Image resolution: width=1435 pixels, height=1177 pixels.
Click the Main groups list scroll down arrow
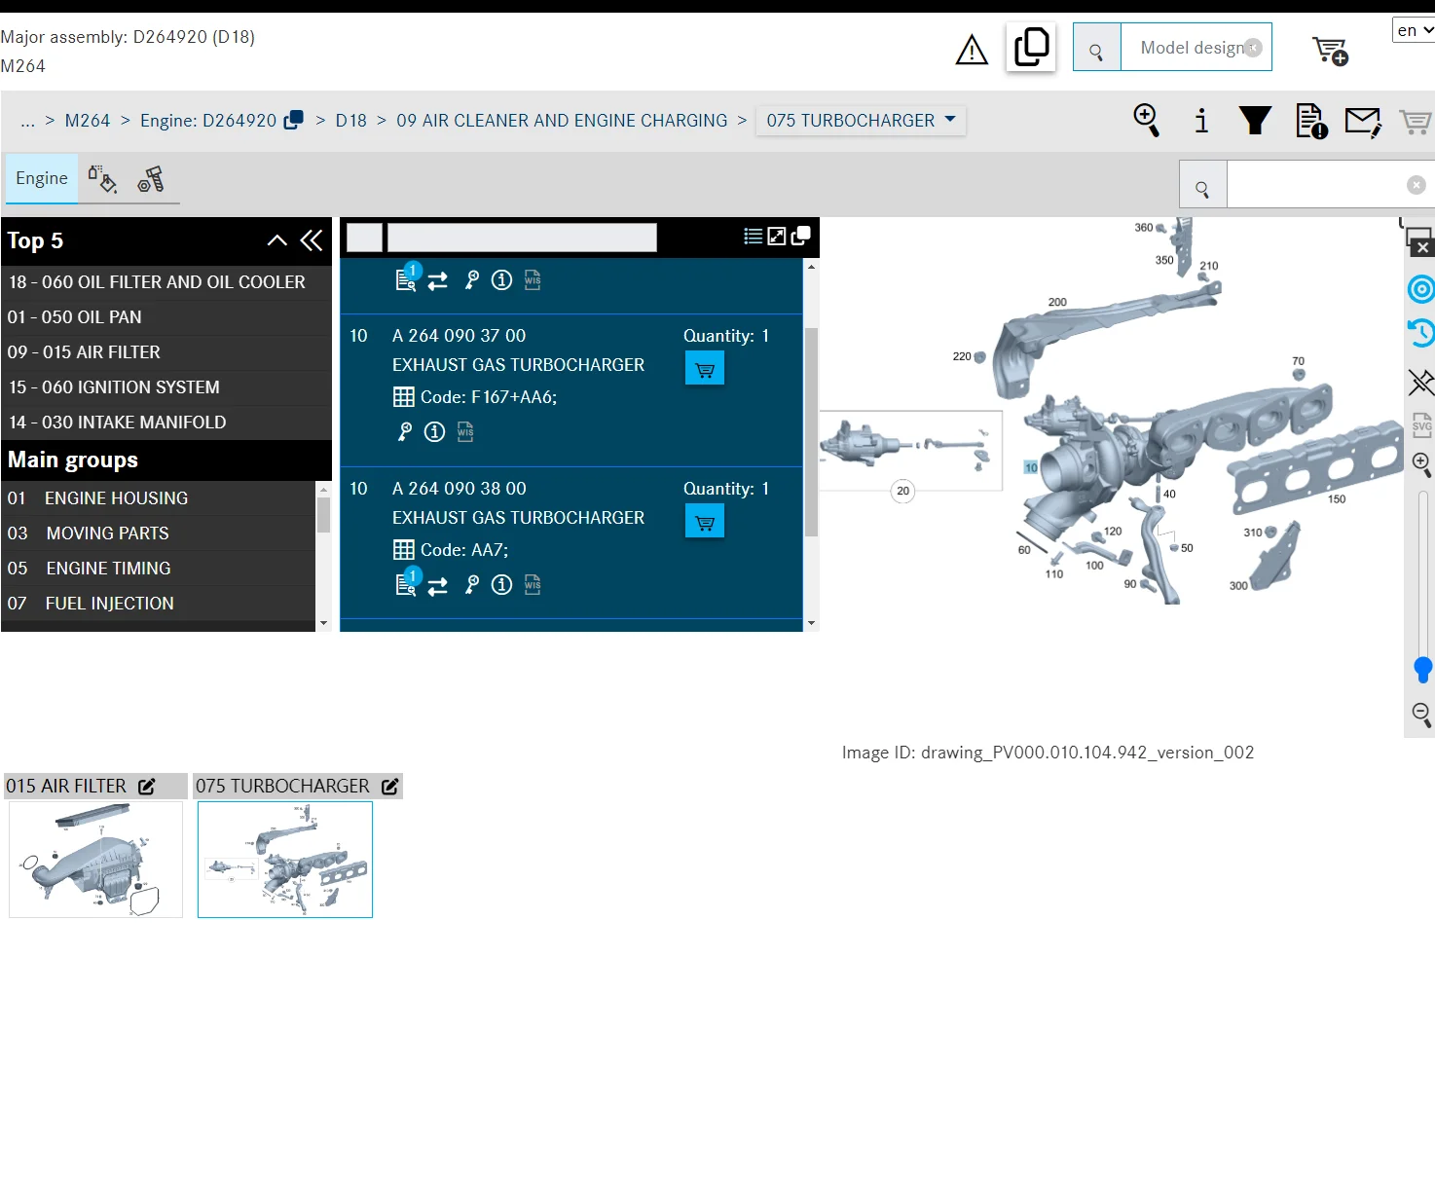point(323,623)
